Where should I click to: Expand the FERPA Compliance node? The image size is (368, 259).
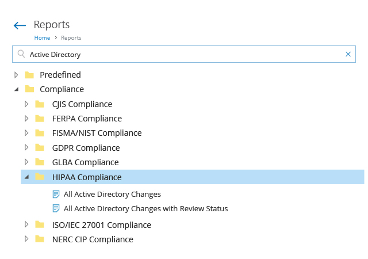(26, 119)
